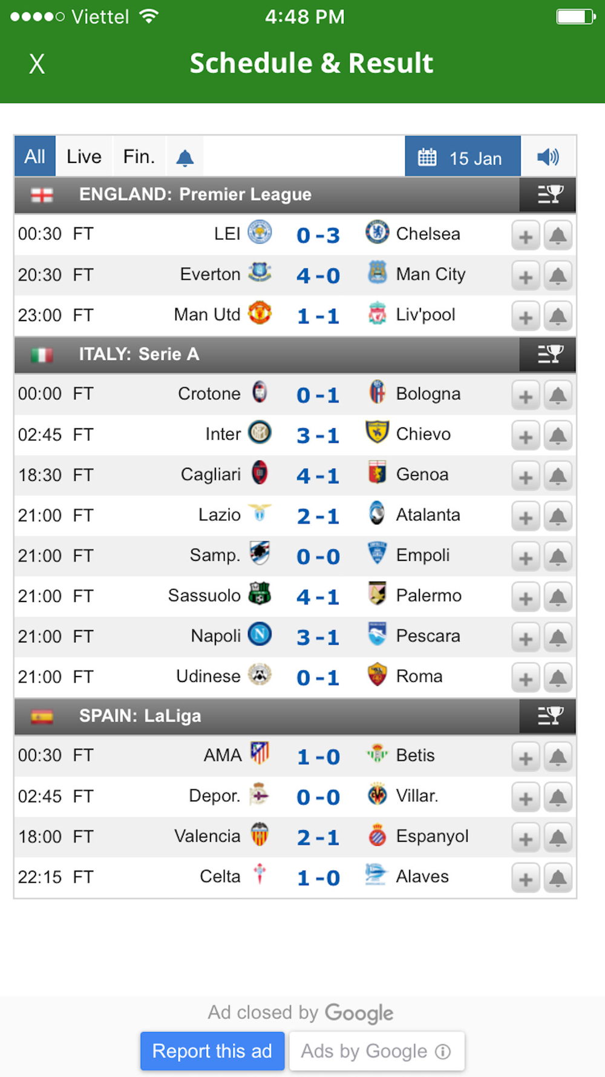Open the 15 Jan date picker
Viewport: 605px width, 1077px height.
463,157
